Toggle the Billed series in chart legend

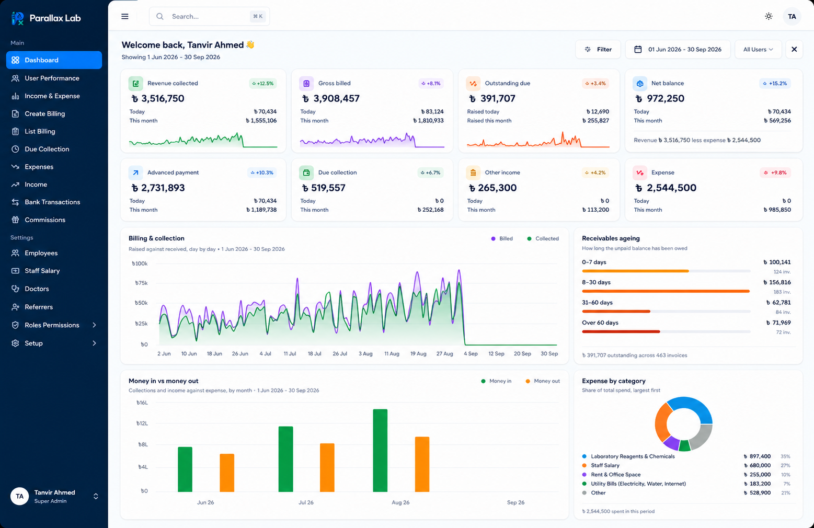[502, 239]
